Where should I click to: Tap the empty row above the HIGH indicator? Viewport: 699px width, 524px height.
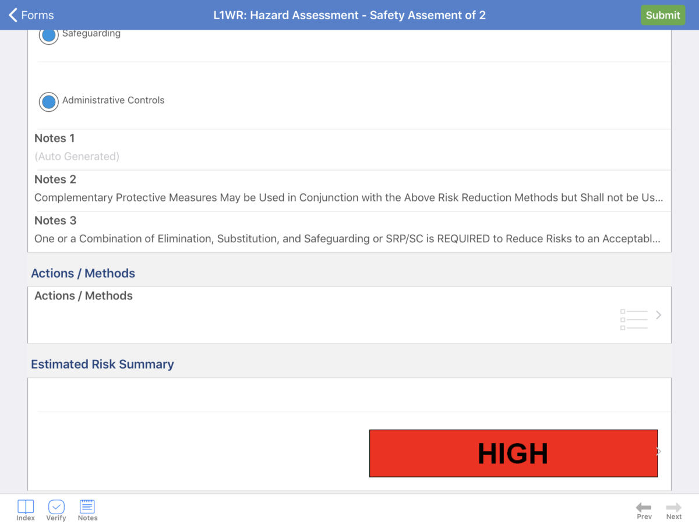349,395
